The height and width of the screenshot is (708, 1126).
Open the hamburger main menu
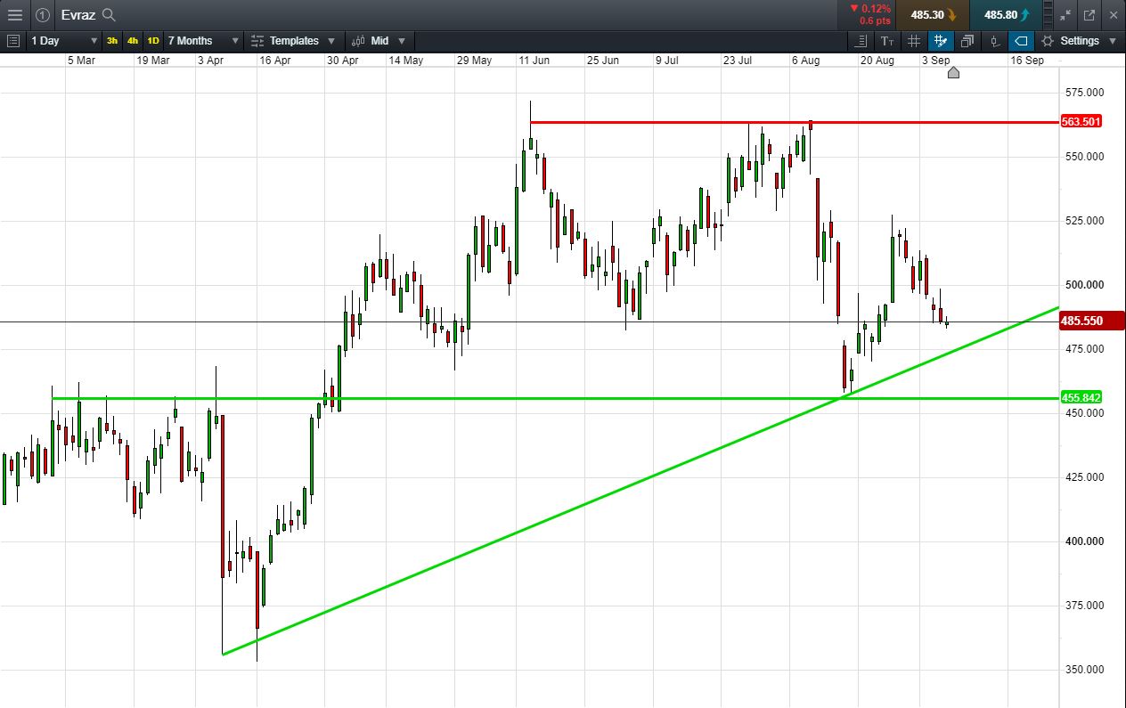coord(14,15)
